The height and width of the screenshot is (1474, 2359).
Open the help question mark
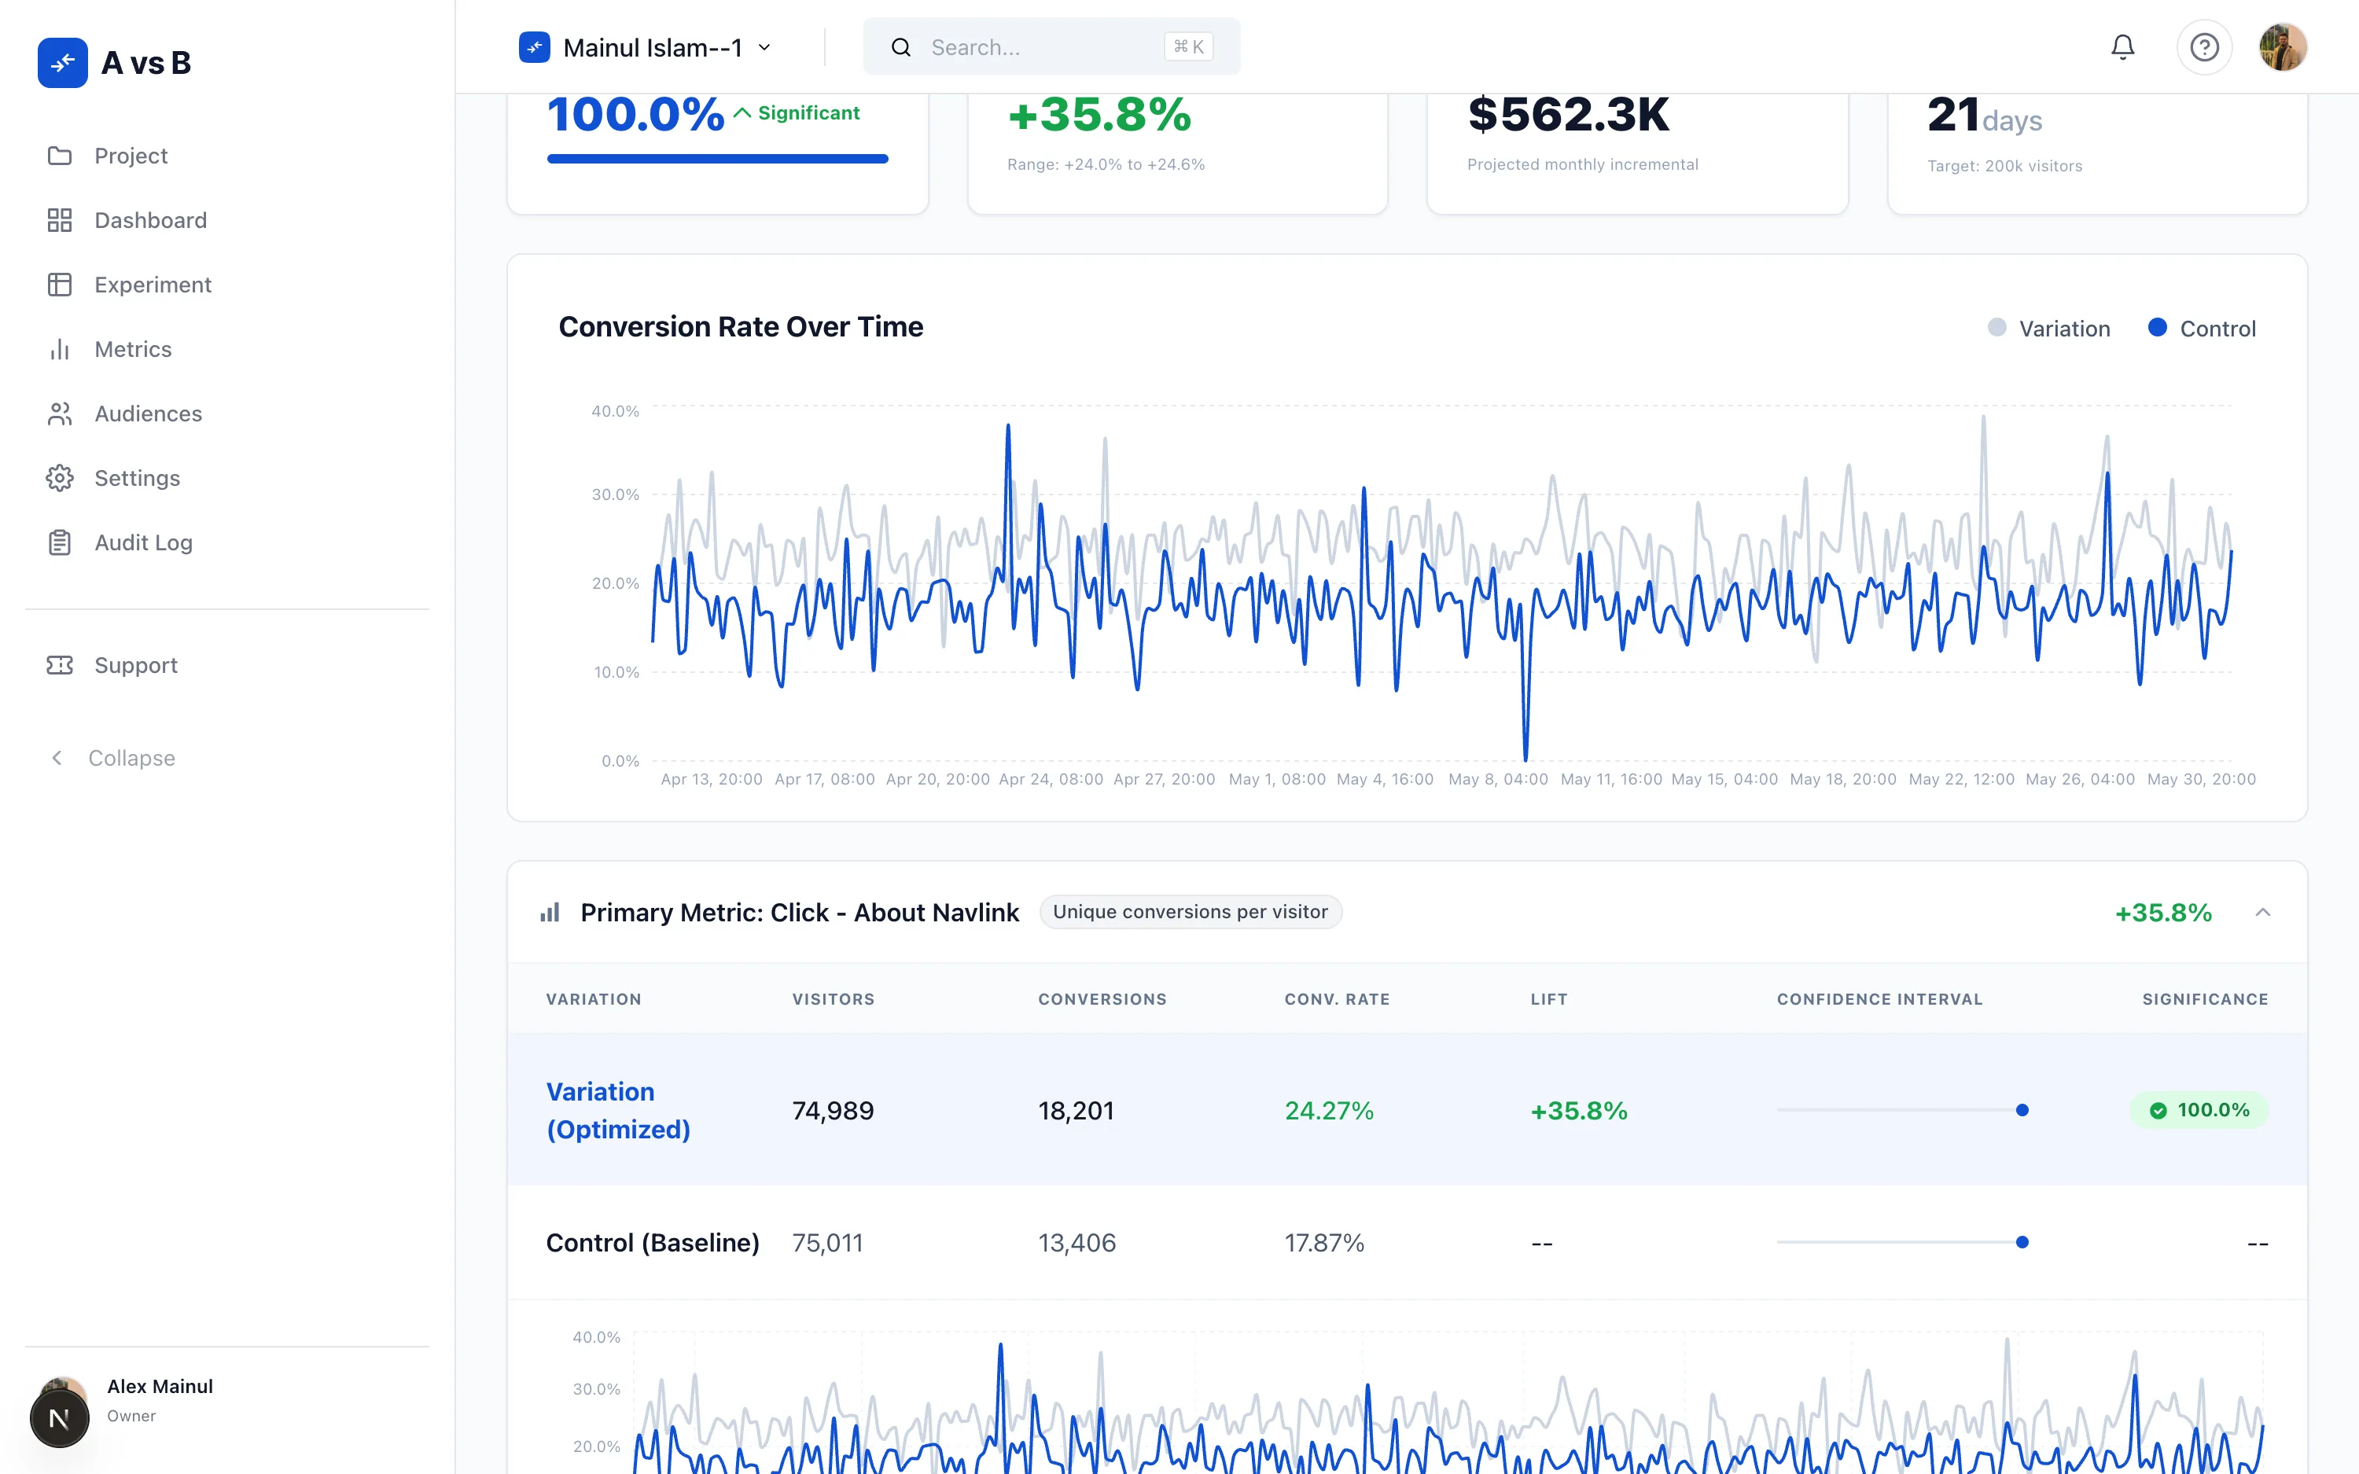(2204, 47)
